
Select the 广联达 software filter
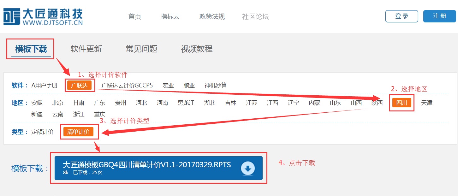[x=80, y=85]
